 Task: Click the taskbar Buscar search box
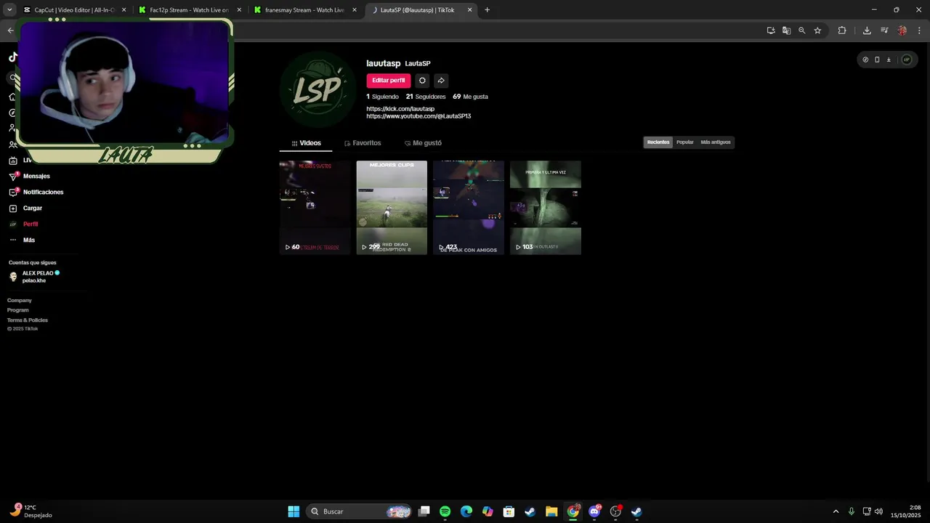(x=359, y=511)
